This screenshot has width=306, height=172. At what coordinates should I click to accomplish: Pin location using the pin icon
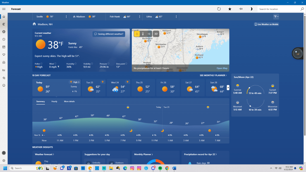tap(241, 9)
